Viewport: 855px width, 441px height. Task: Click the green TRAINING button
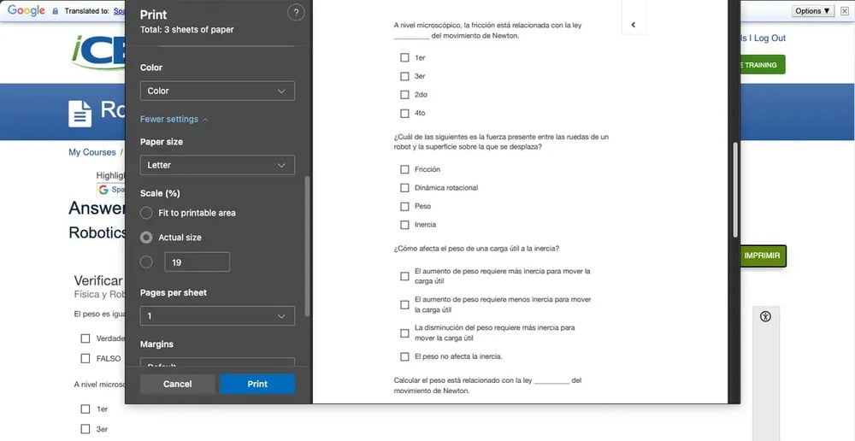tap(762, 65)
